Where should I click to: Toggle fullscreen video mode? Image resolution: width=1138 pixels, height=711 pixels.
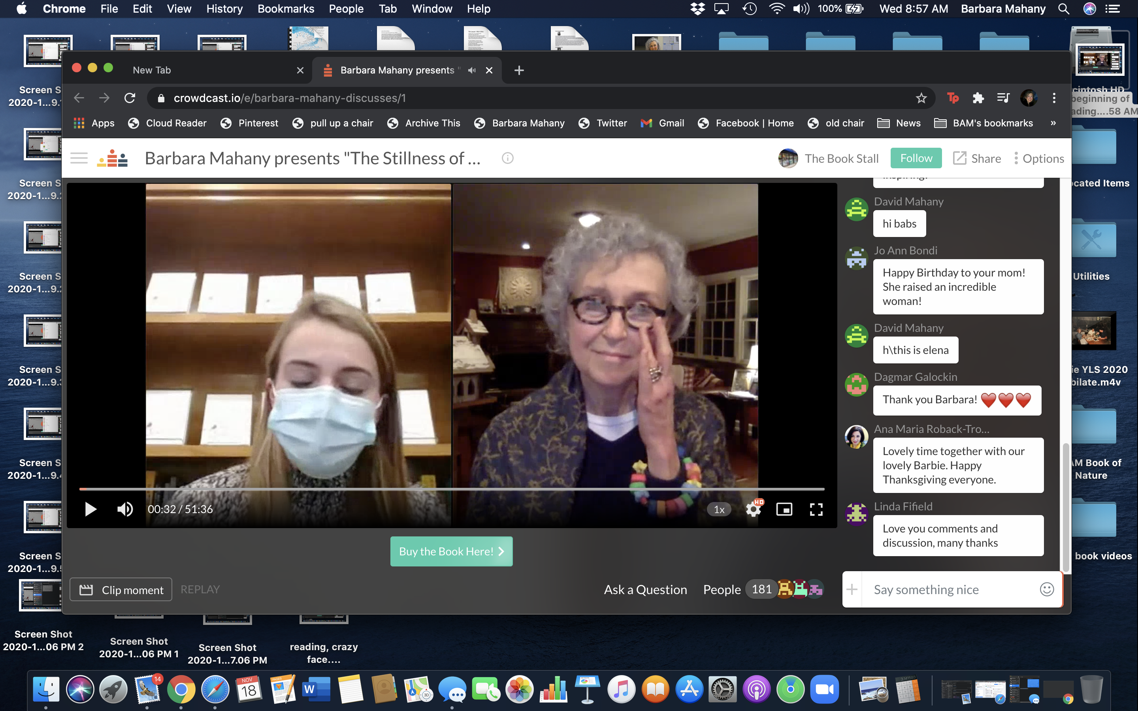pos(816,509)
